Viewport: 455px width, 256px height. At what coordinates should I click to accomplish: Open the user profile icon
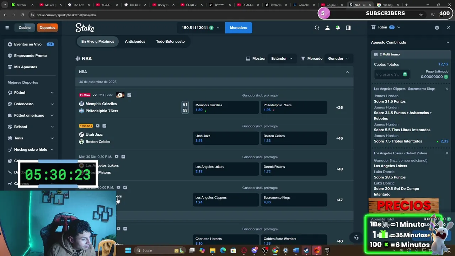point(327,28)
